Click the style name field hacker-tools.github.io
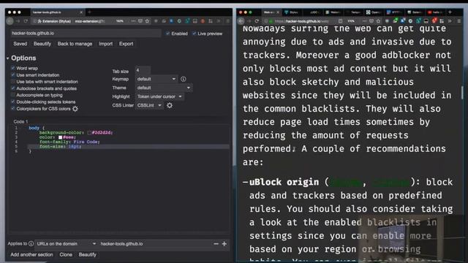 (86, 33)
